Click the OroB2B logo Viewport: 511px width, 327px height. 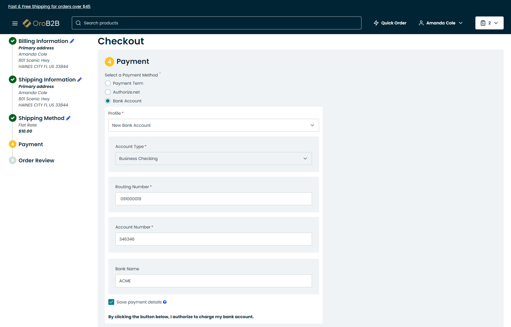(x=41, y=23)
